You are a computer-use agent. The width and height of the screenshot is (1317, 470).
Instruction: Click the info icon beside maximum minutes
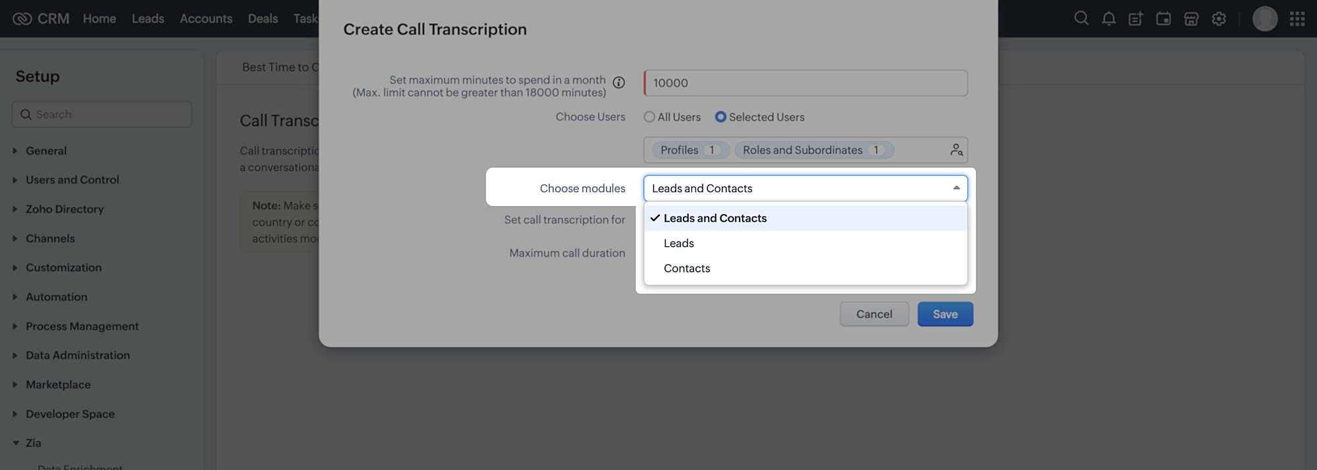click(619, 83)
